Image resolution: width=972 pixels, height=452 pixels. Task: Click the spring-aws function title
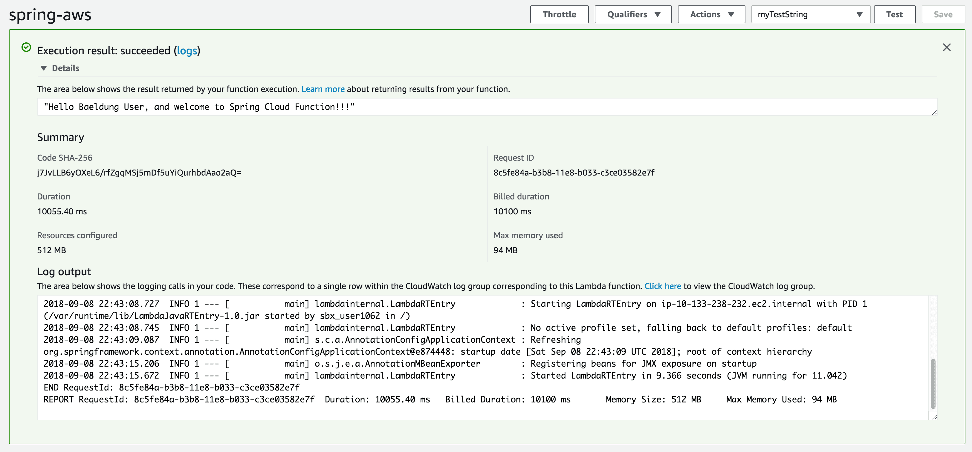coord(50,15)
